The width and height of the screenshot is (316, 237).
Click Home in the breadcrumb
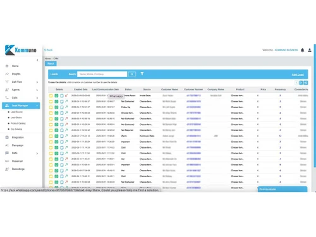point(47,59)
